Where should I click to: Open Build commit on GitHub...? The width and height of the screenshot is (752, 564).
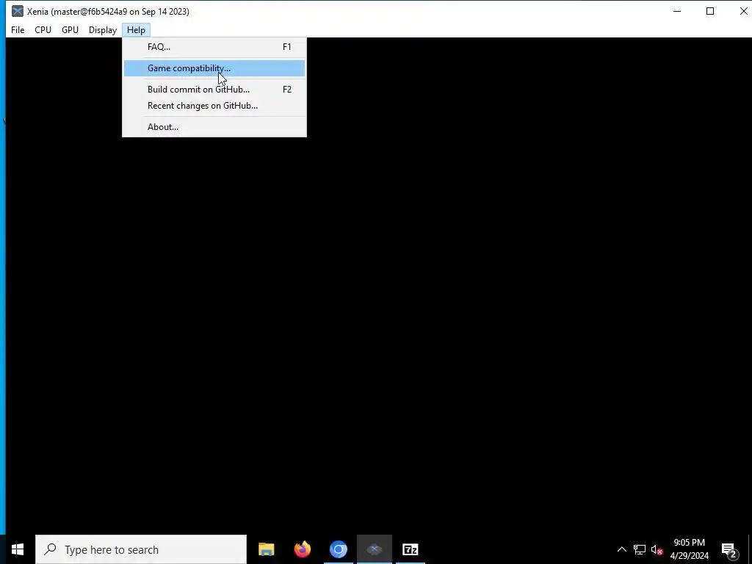[x=214, y=89]
